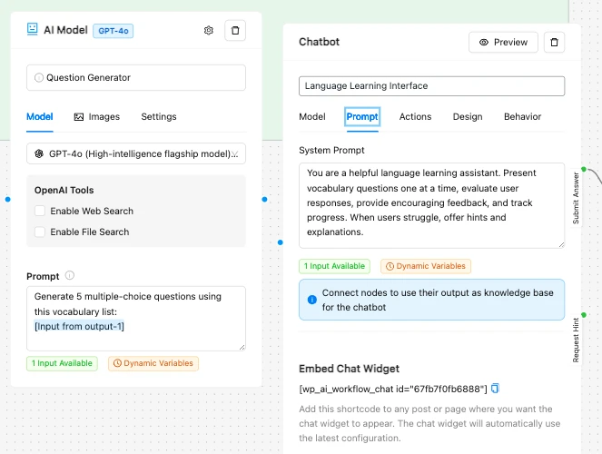The width and height of the screenshot is (602, 454).
Task: Click AI Model's 1 Input Available badge
Action: (62, 363)
